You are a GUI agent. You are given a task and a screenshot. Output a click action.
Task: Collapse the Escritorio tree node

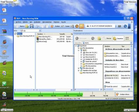(76, 46)
